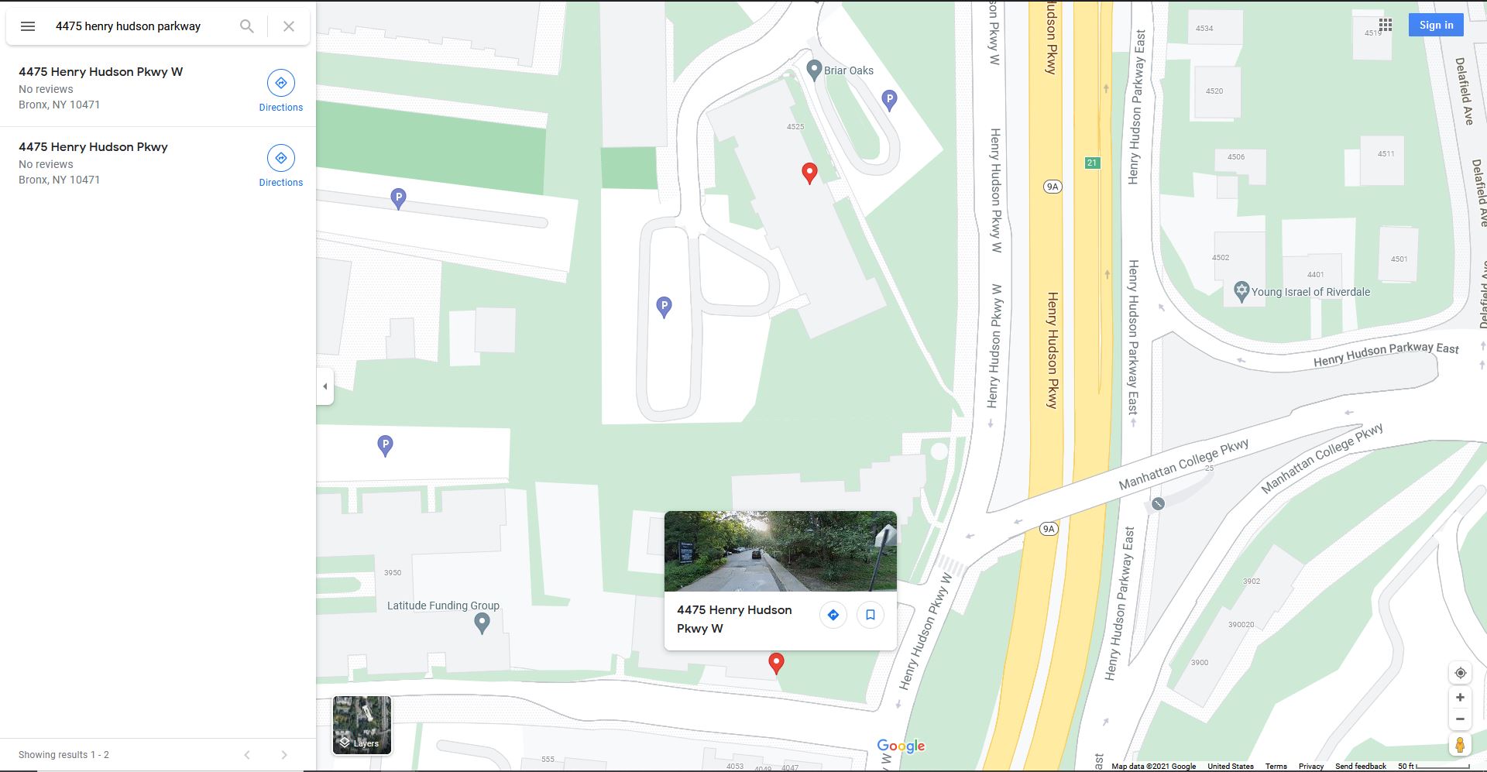Click the Street View pegman
Screen dimensions: 1487x772
click(x=1460, y=745)
